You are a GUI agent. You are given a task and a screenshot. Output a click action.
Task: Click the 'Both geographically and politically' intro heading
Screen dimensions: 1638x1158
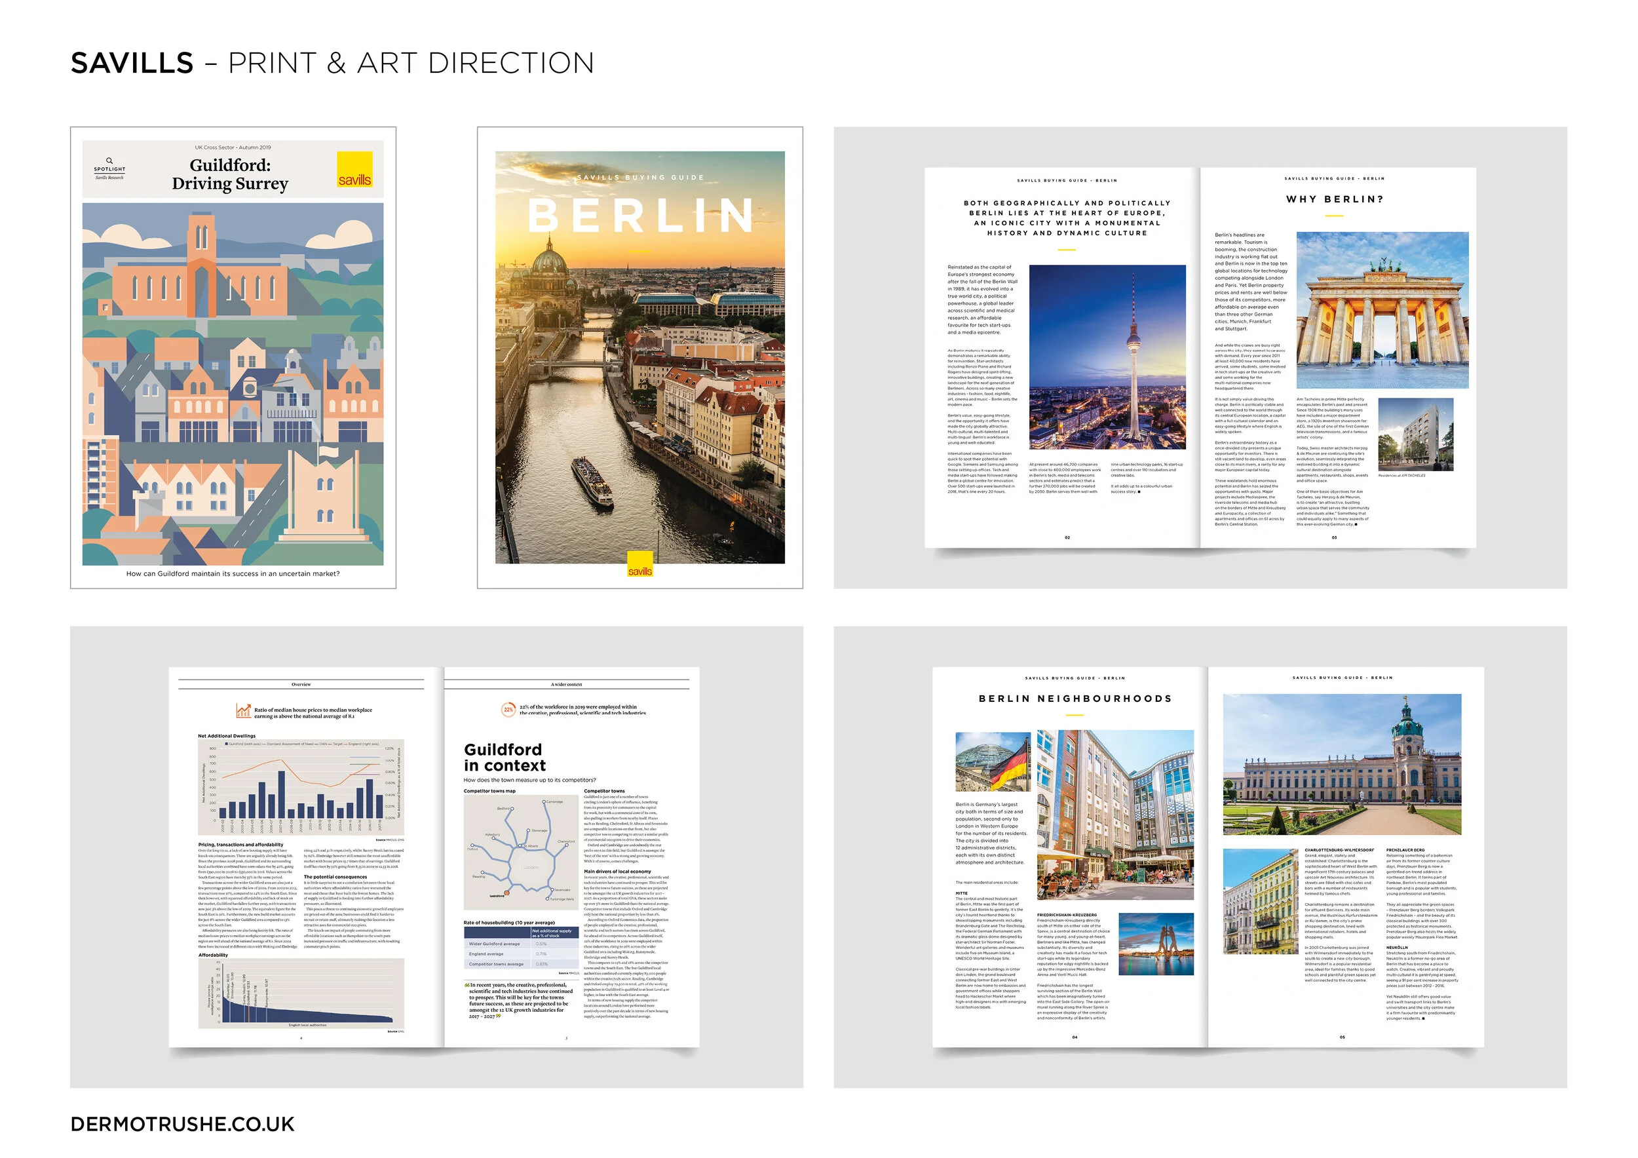(x=1067, y=218)
